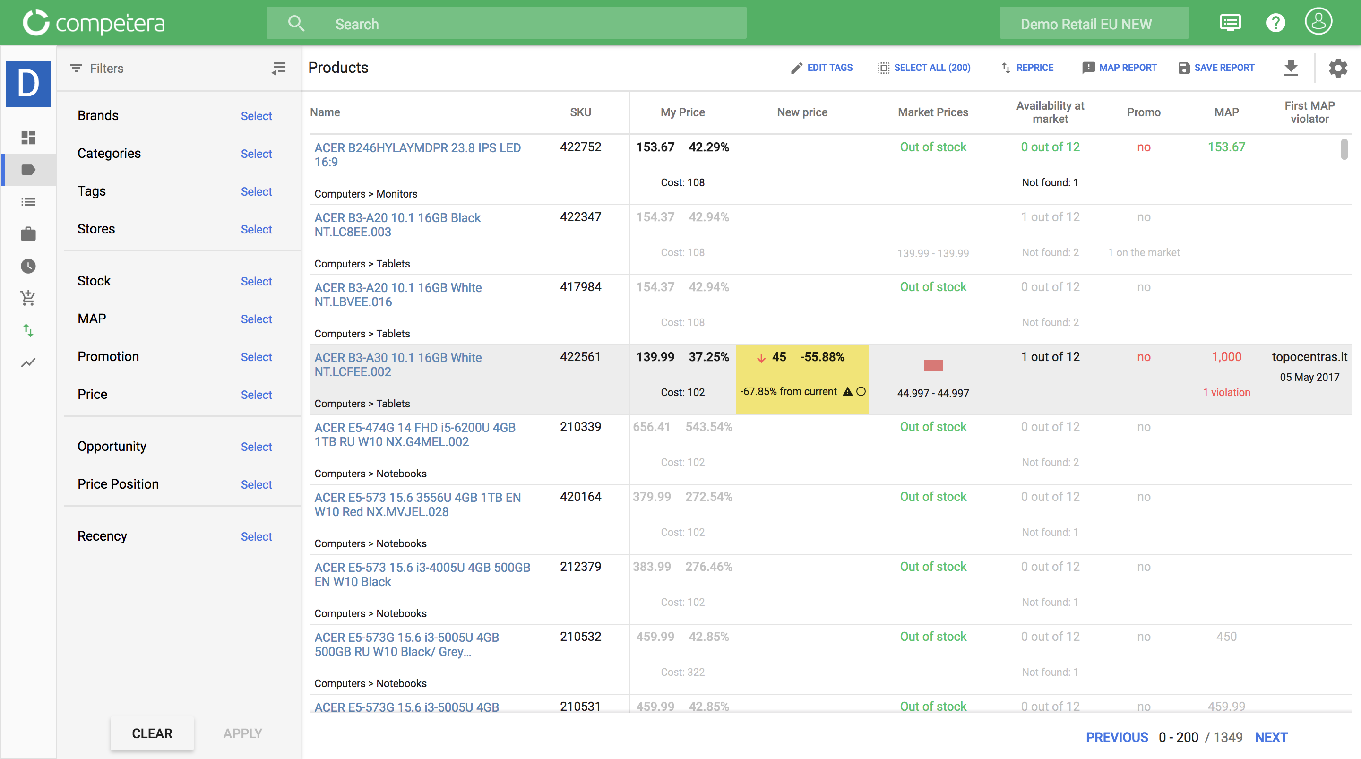Screen dimensions: 1361x759
Task: Click the Apply filters button
Action: (242, 733)
